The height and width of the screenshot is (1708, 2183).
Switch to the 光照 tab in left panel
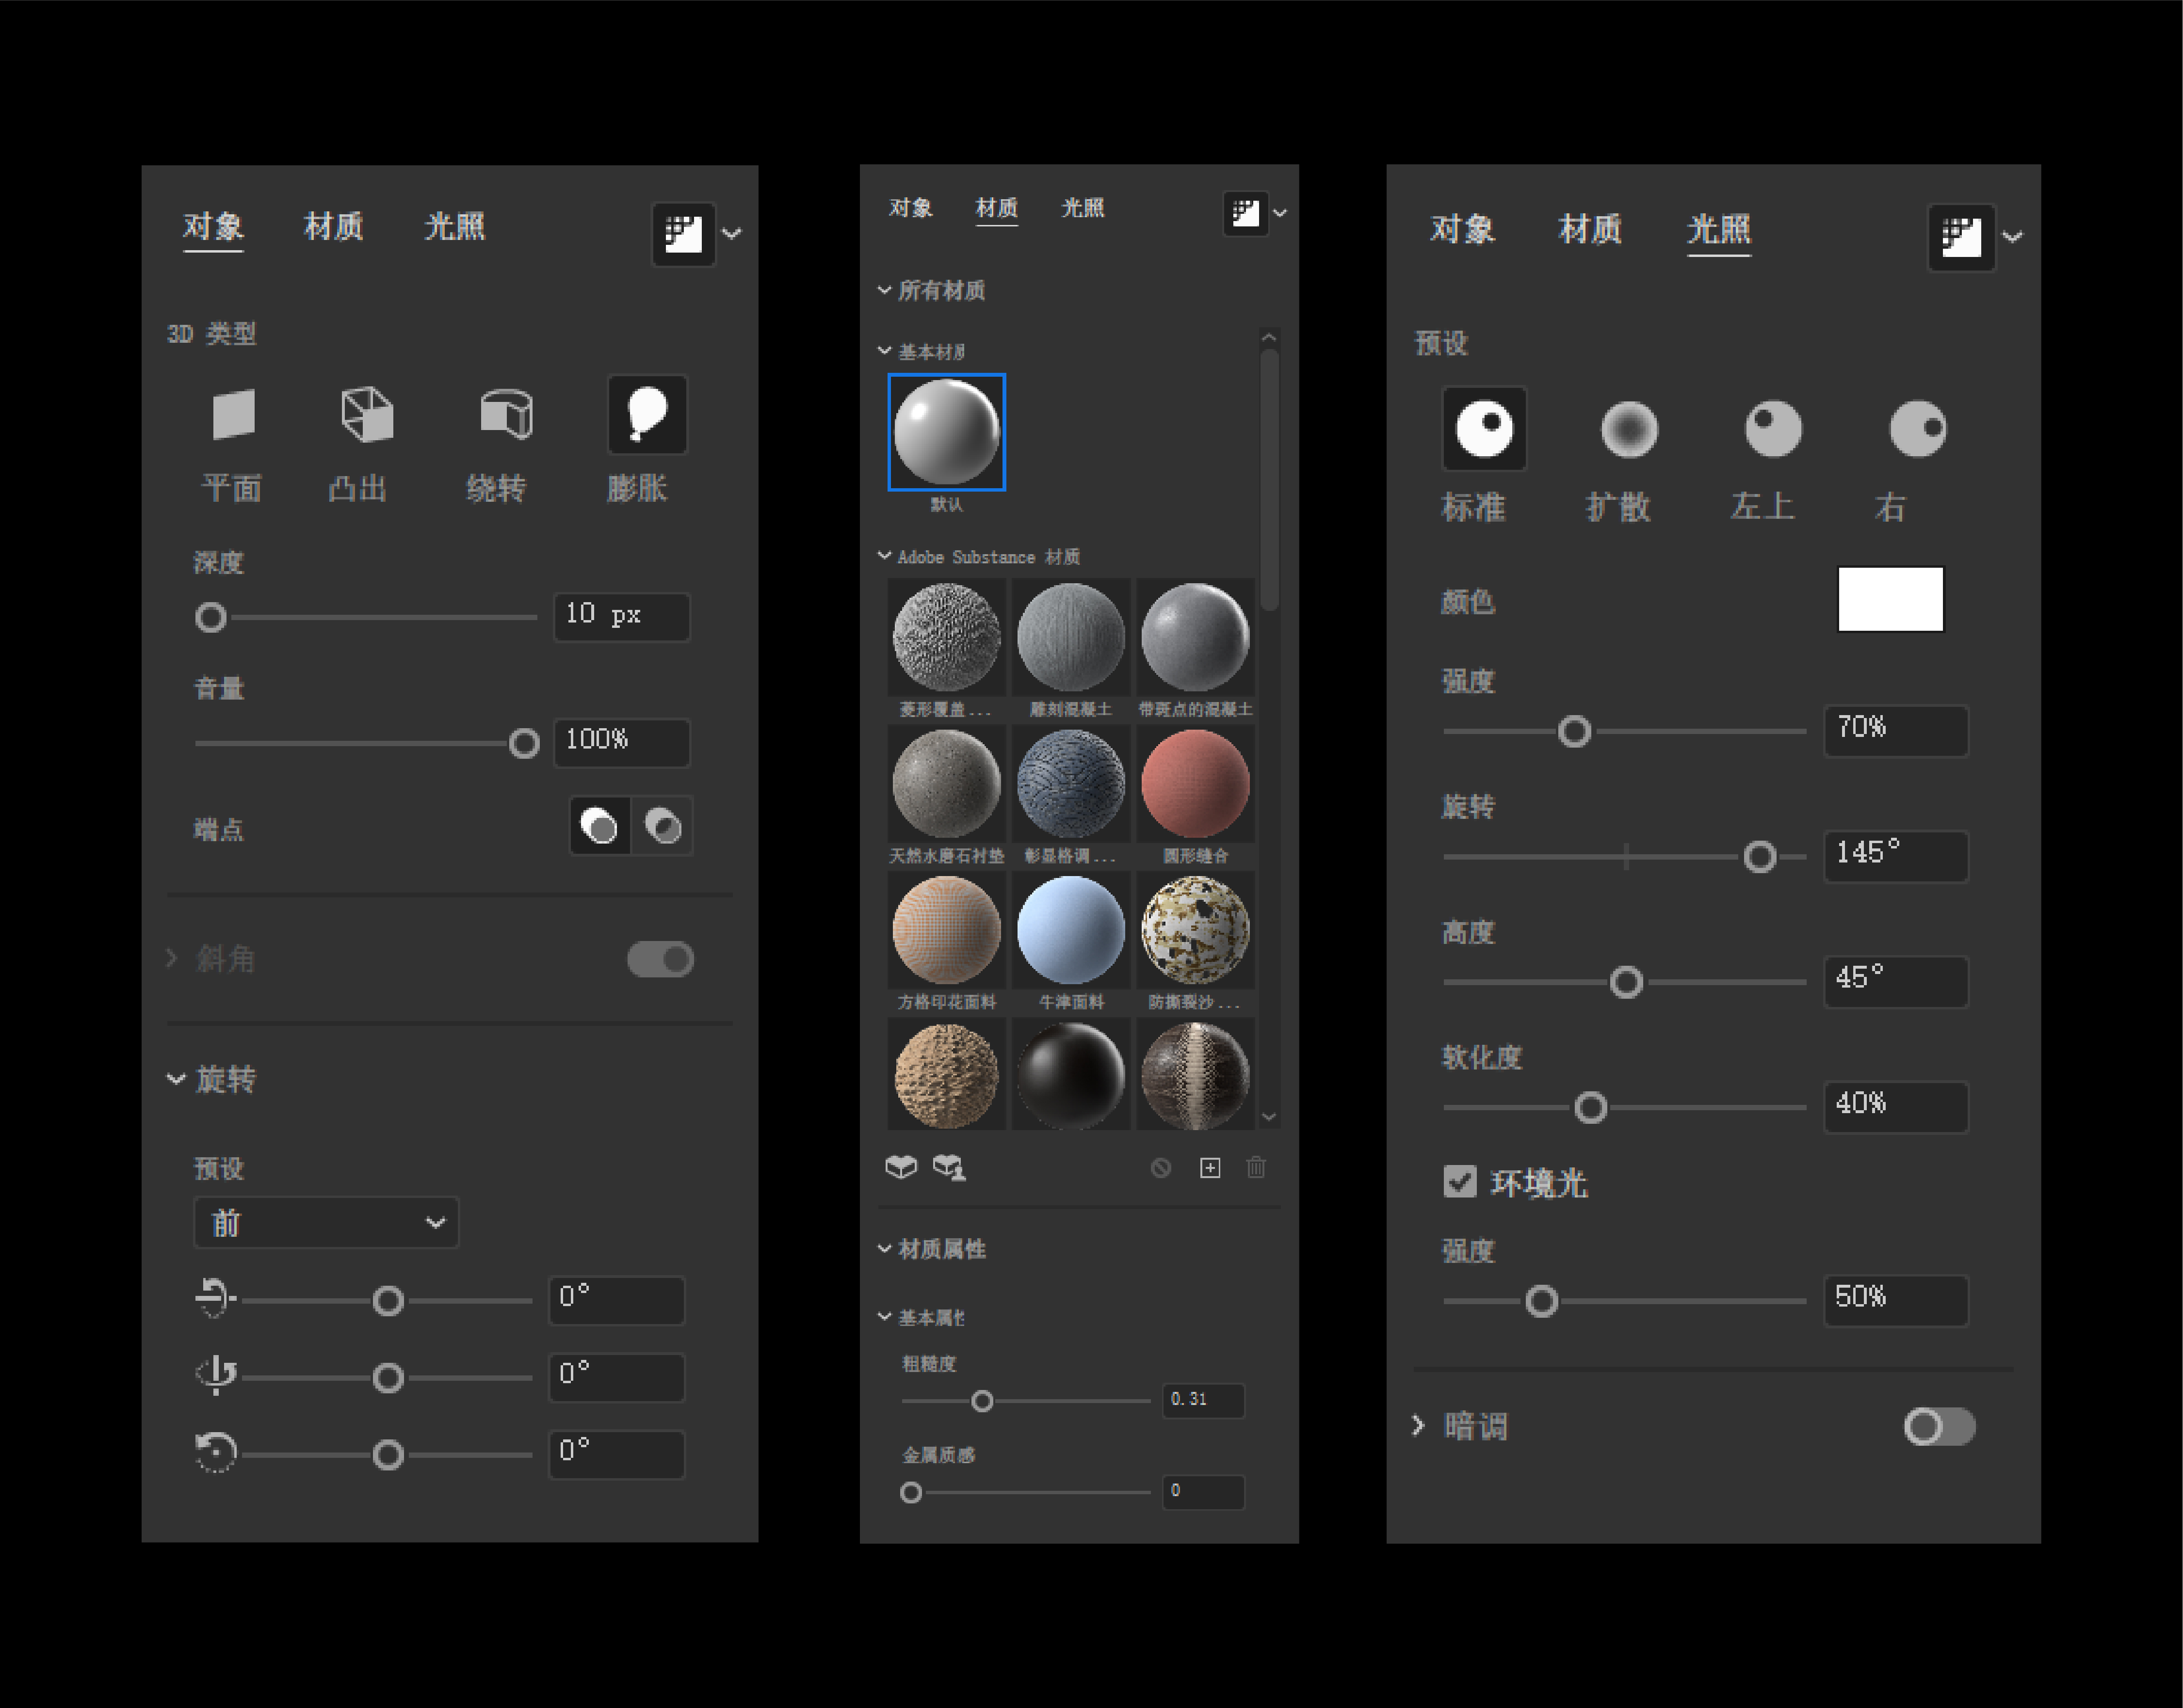(x=454, y=227)
